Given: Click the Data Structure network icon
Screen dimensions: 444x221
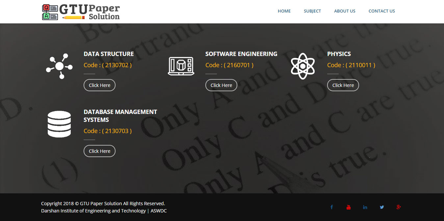Looking at the screenshot, I should (59, 66).
